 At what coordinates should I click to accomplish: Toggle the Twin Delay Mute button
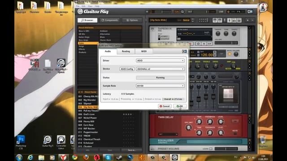pos(235,133)
